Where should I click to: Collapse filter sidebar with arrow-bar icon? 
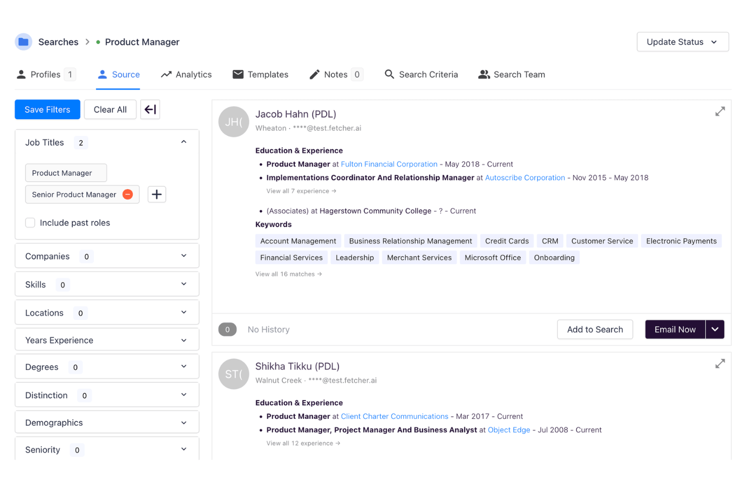coord(150,109)
